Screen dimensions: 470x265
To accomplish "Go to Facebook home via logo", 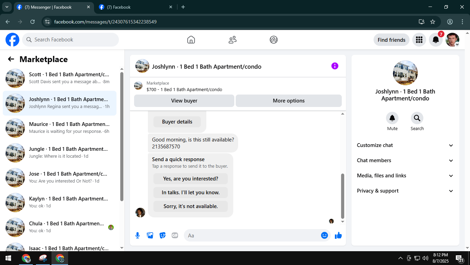I will click(12, 40).
